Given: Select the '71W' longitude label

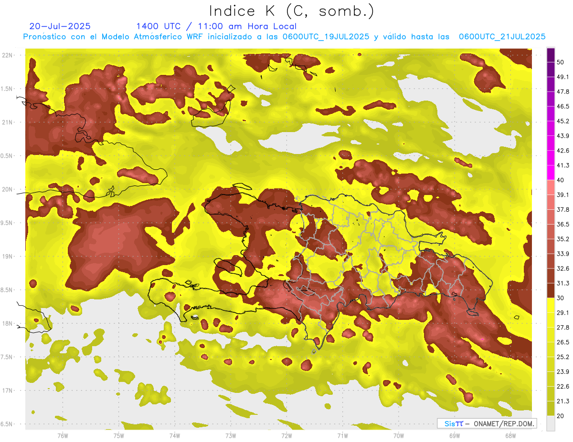Looking at the screenshot, I should [342, 435].
